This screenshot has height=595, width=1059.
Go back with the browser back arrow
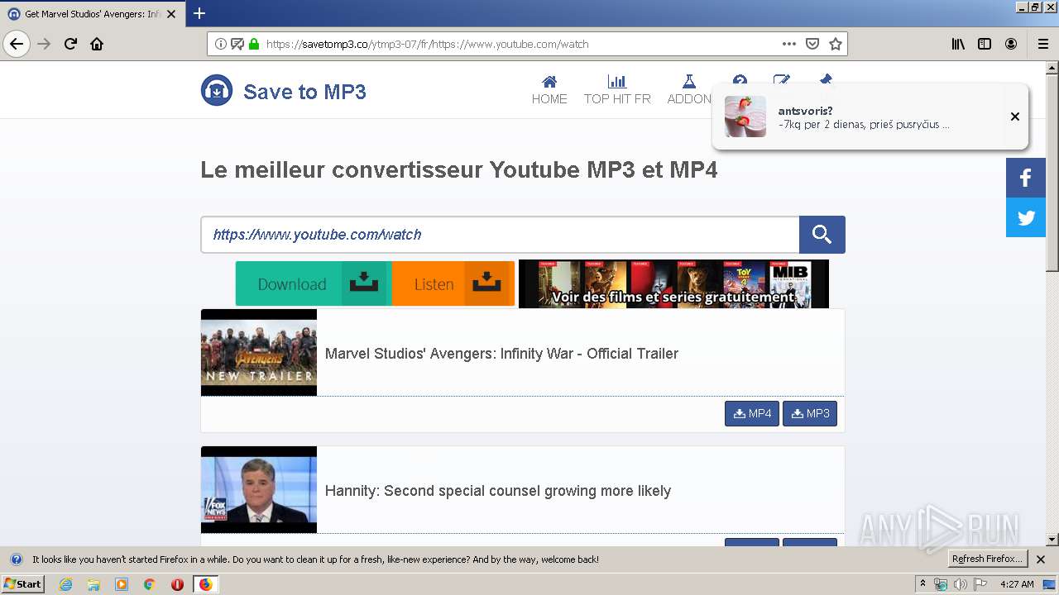pyautogui.click(x=17, y=44)
